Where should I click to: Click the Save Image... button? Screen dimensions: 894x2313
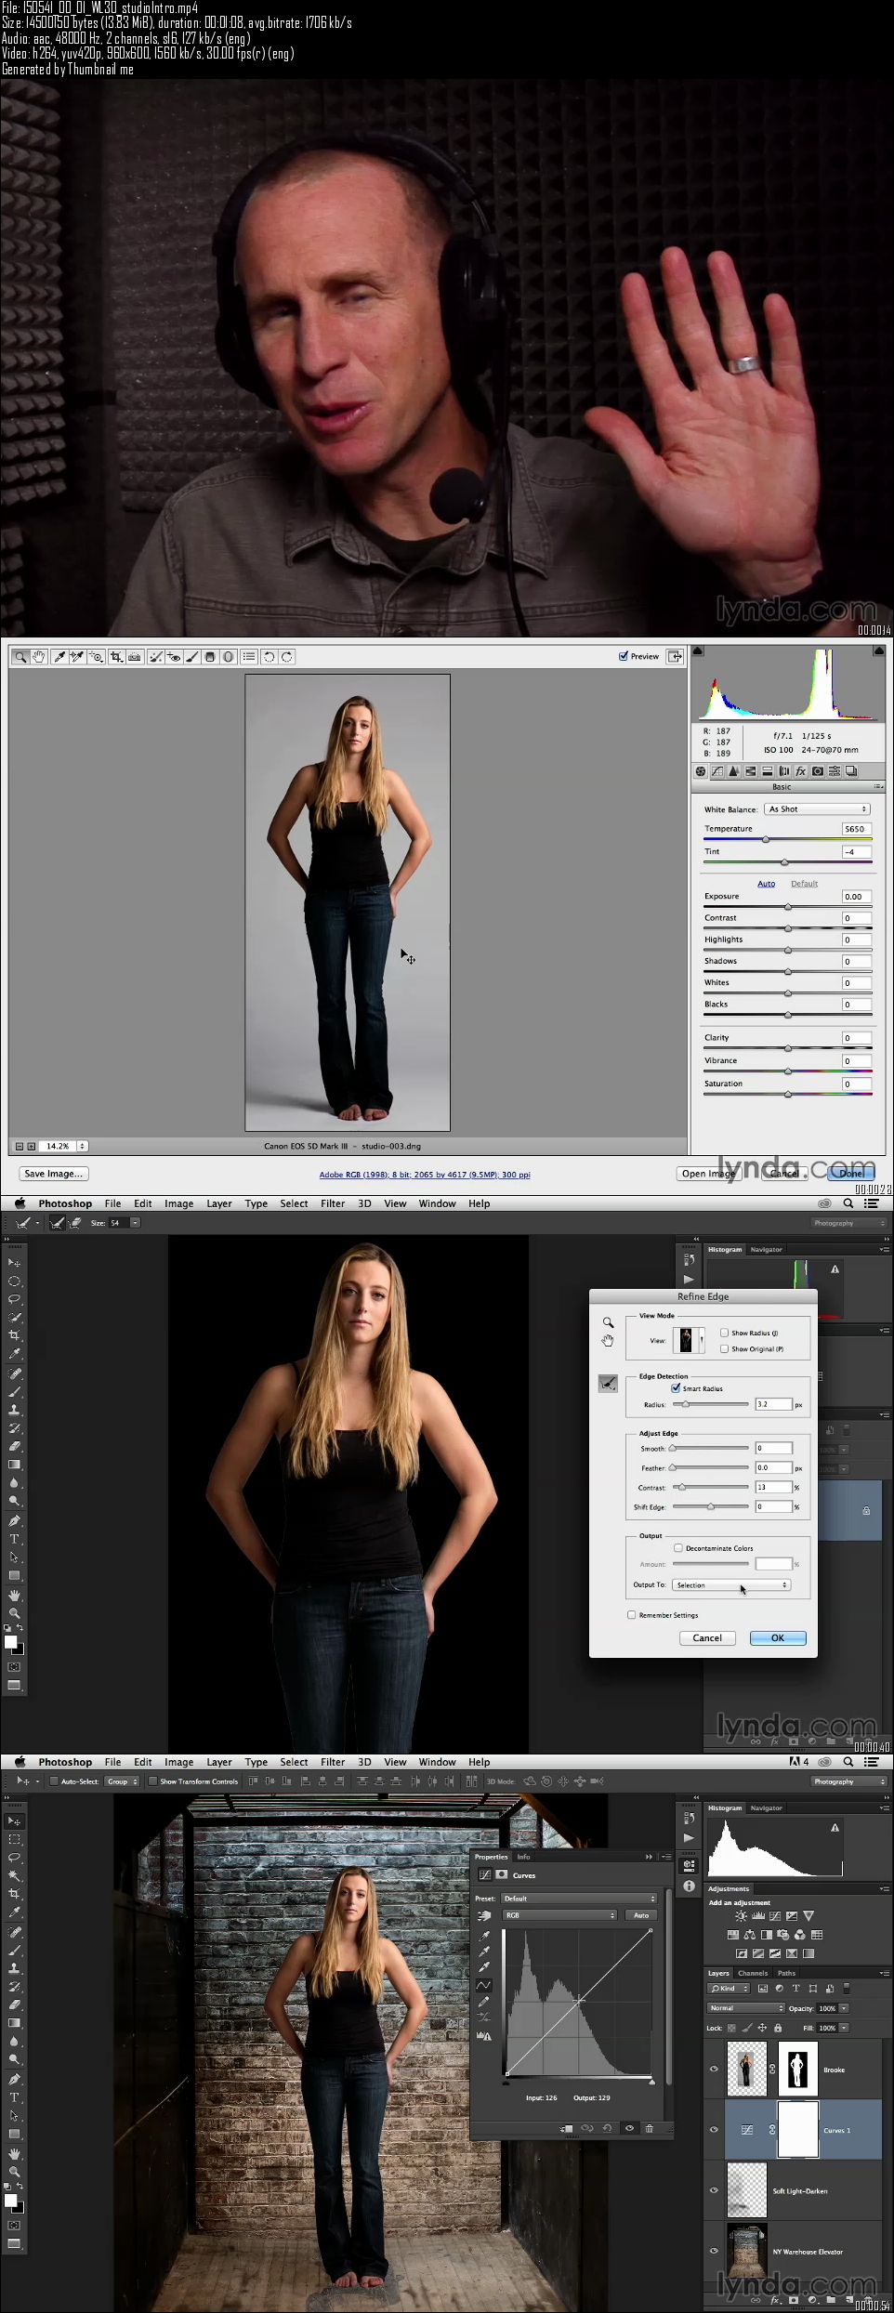pyautogui.click(x=53, y=1174)
